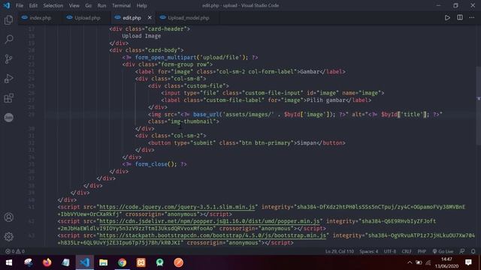Place cursor on form_open_multipart line

pyautogui.click(x=190, y=57)
